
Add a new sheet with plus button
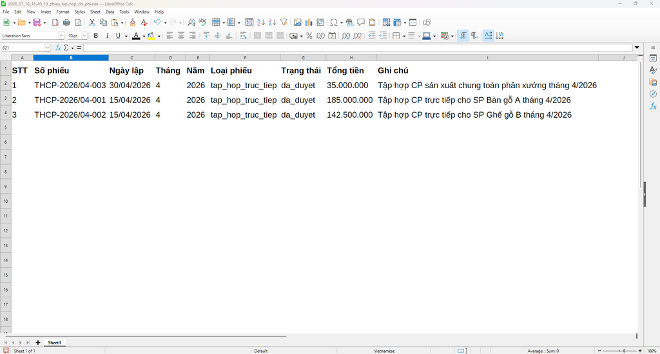pos(38,342)
